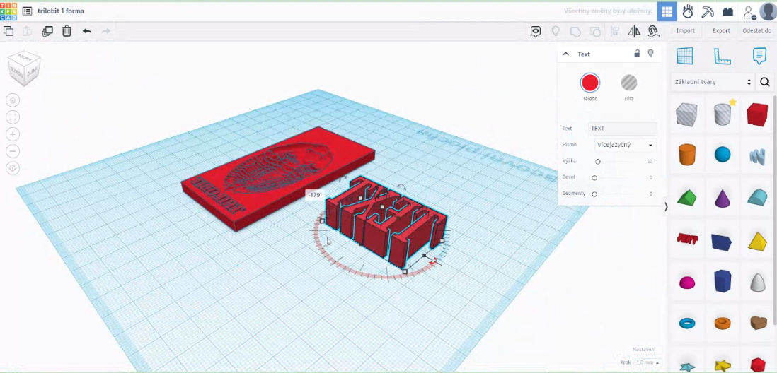Undo the last action
This screenshot has height=373, width=777.
click(86, 31)
